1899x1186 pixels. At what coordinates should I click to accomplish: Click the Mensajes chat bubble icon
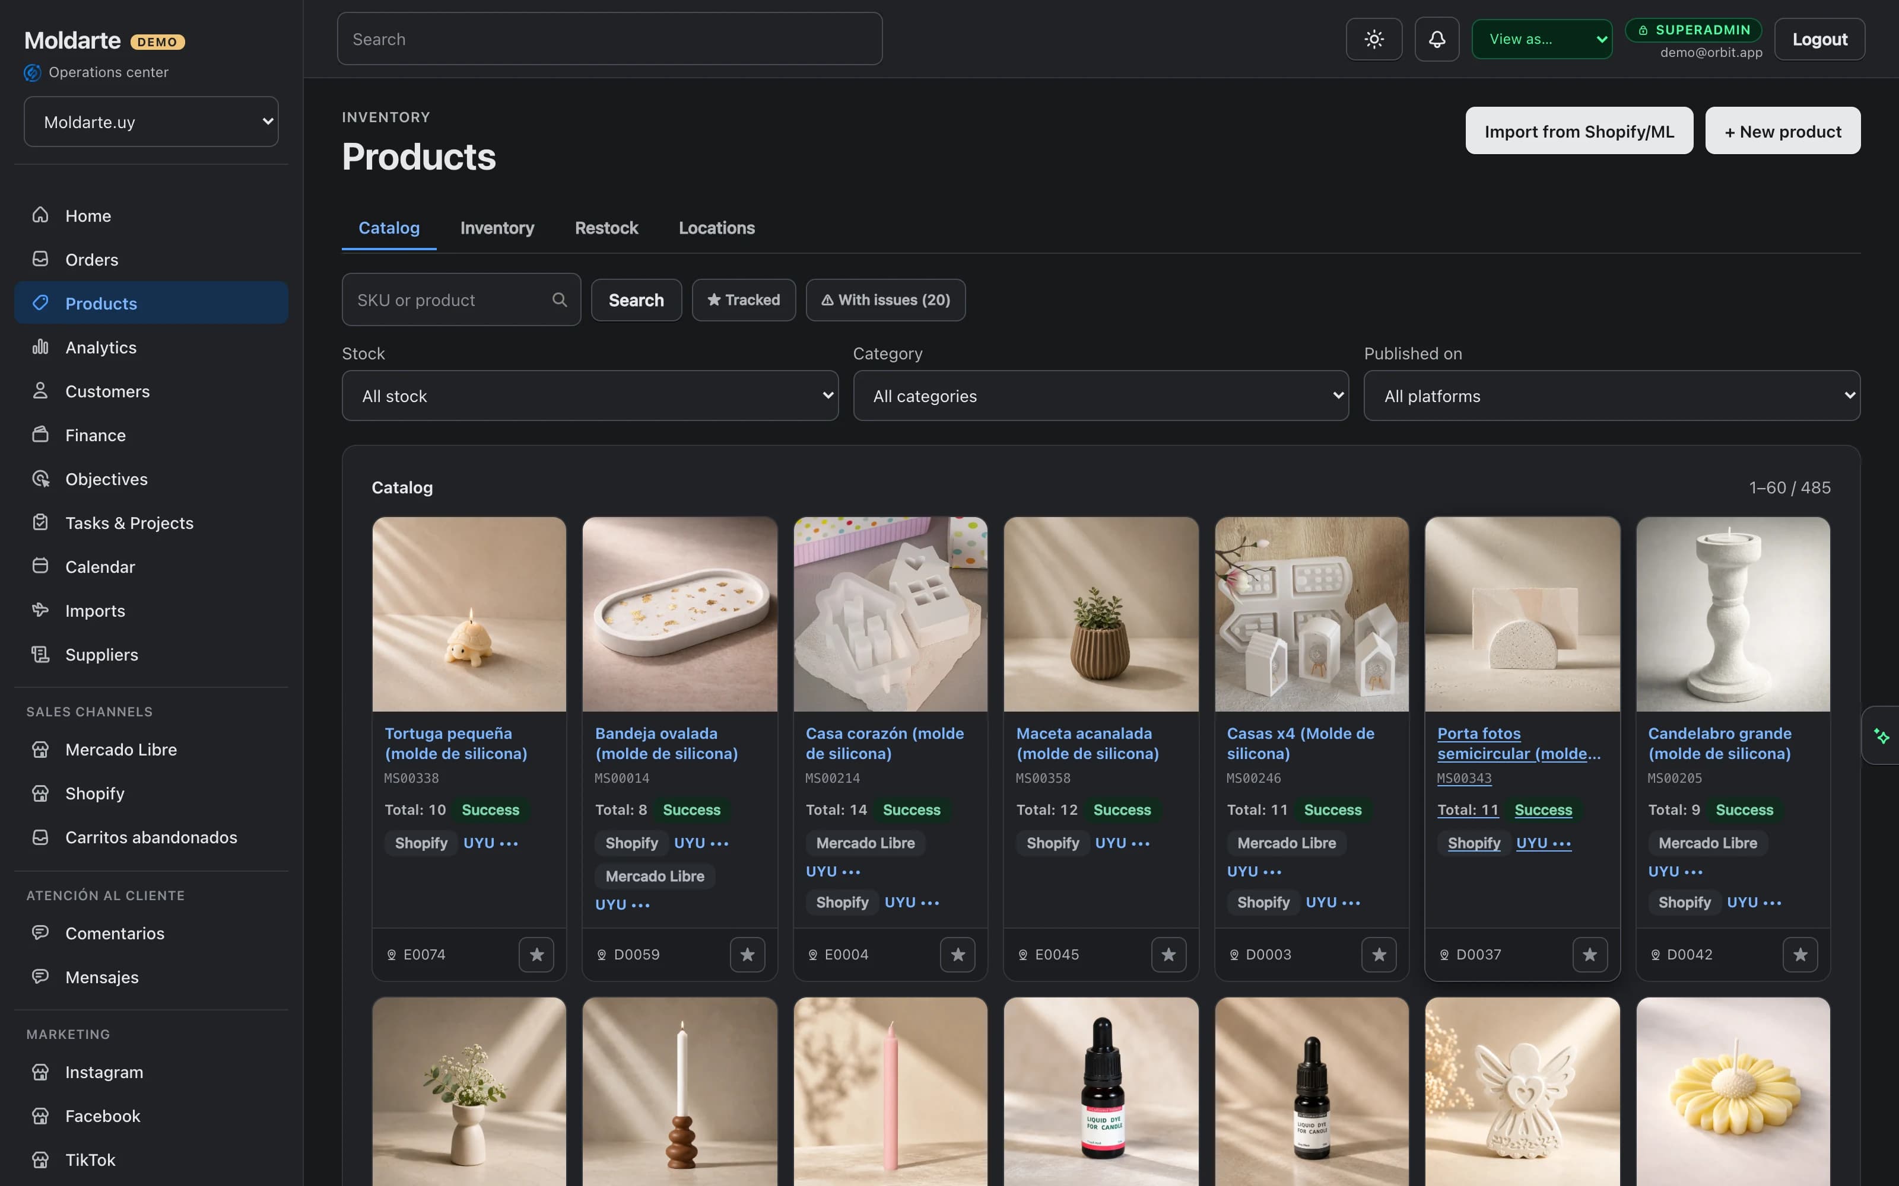[x=41, y=977]
